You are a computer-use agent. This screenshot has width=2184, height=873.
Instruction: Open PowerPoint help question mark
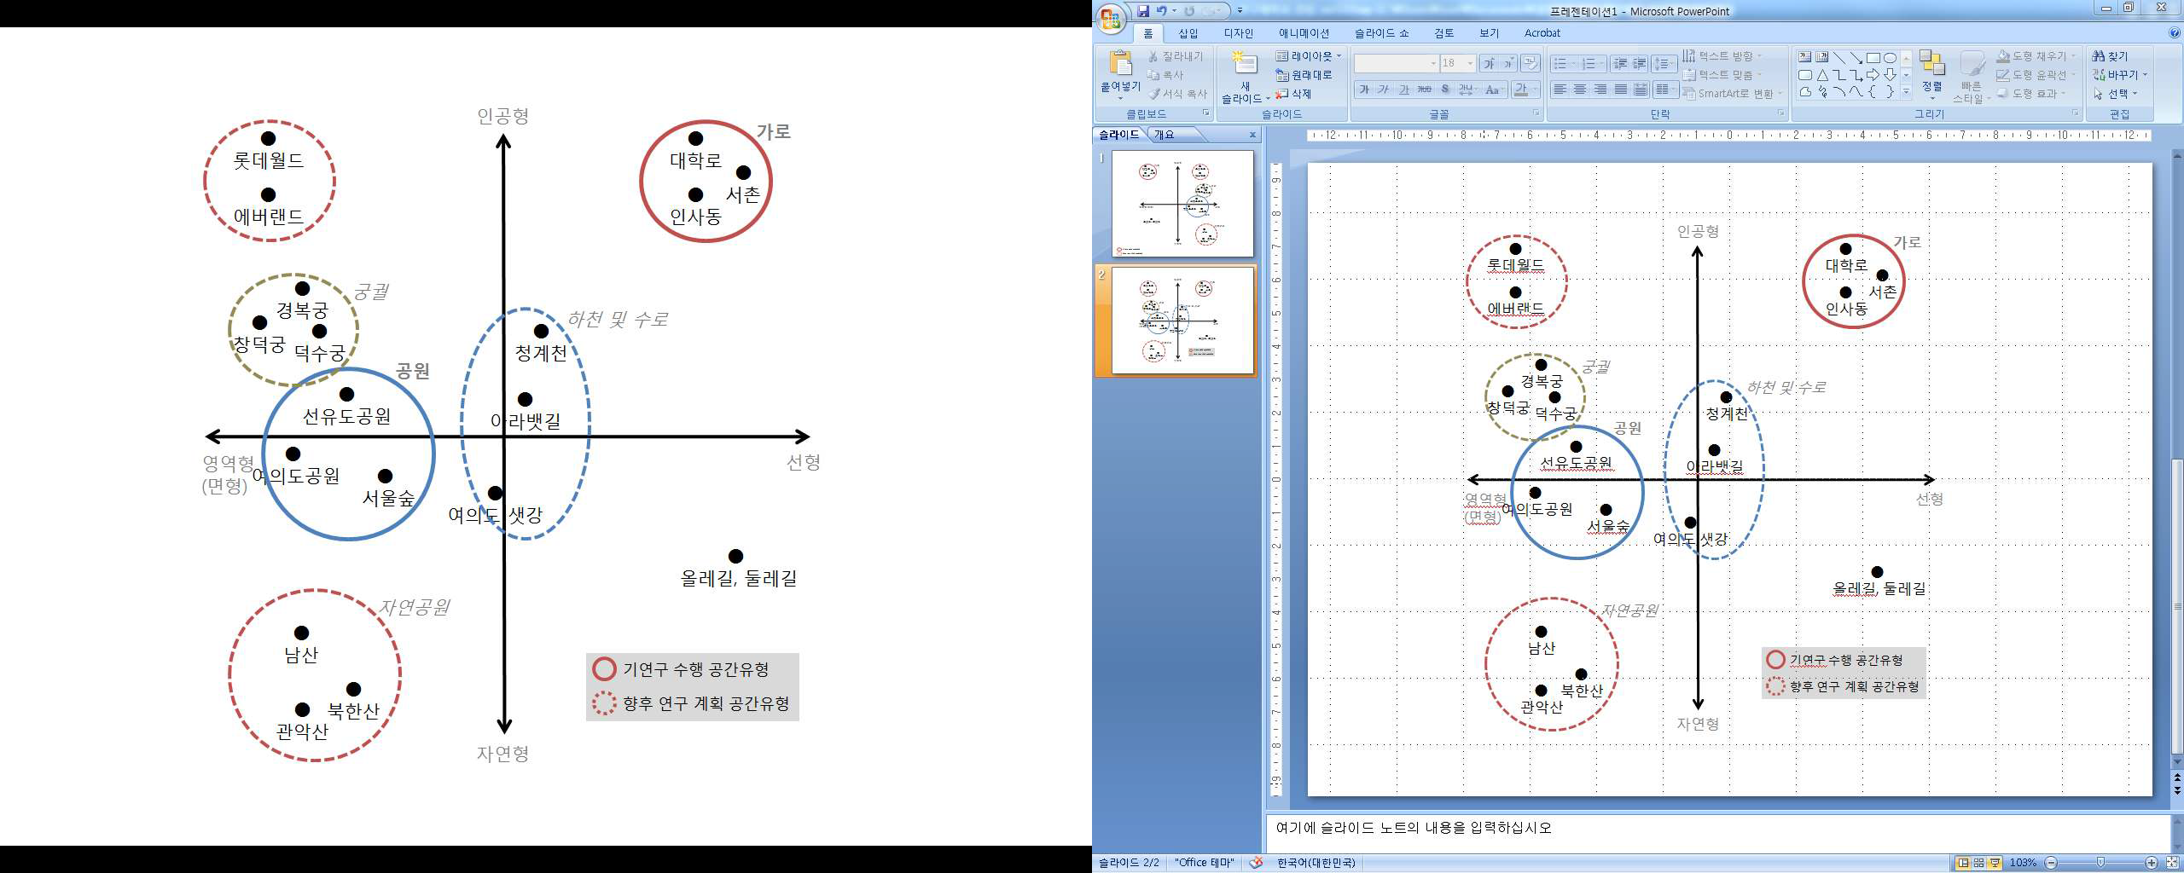[x=2174, y=32]
